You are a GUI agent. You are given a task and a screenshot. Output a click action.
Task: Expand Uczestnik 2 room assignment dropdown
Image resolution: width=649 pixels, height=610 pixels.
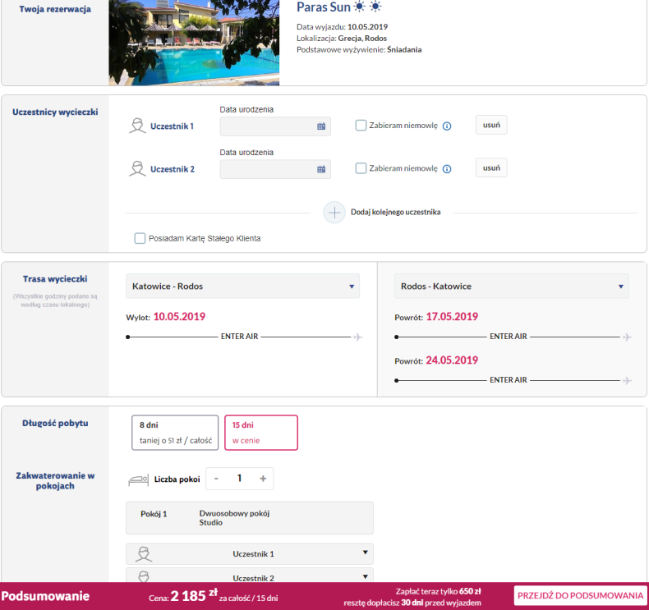click(250, 576)
